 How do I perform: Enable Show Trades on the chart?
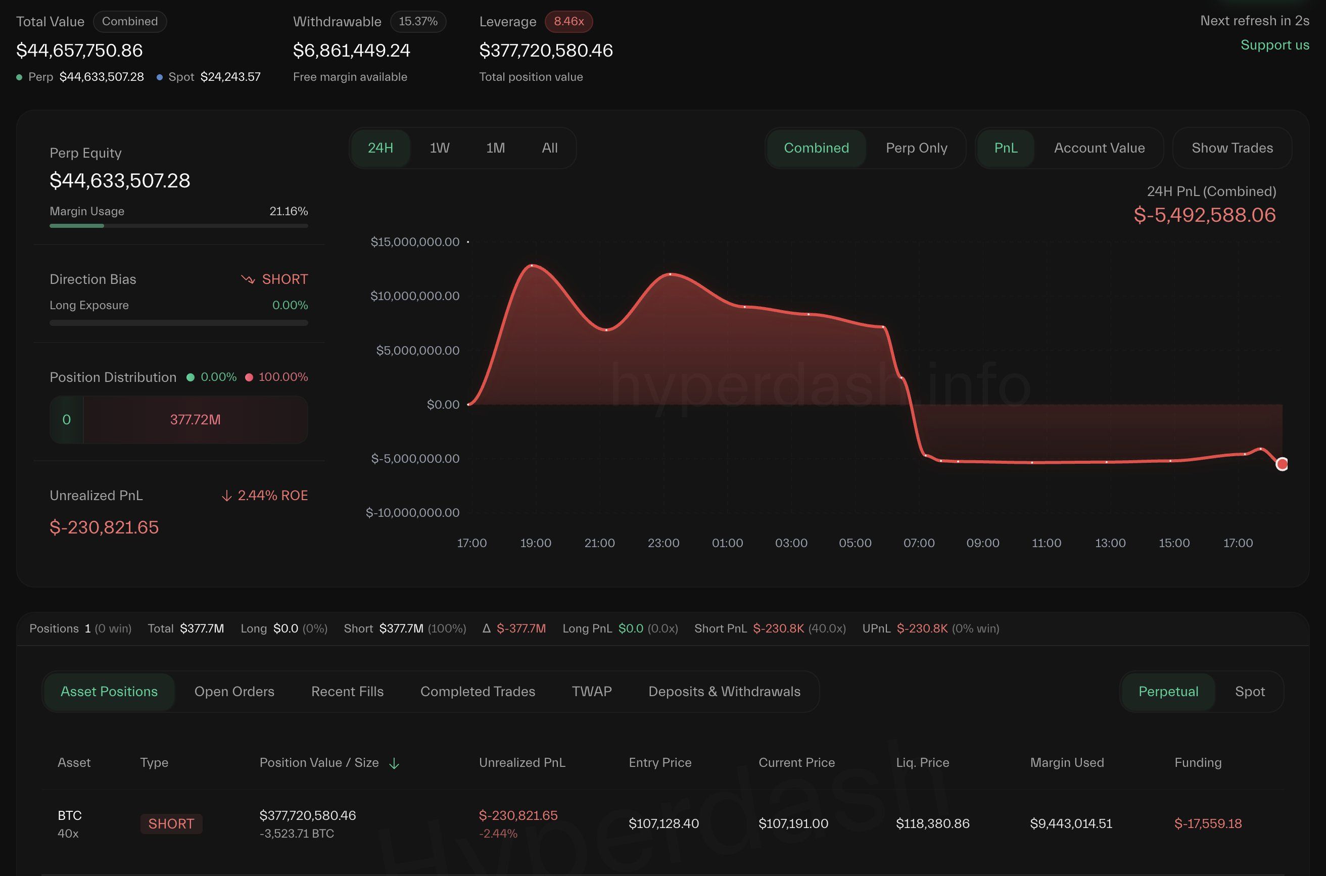click(x=1232, y=148)
